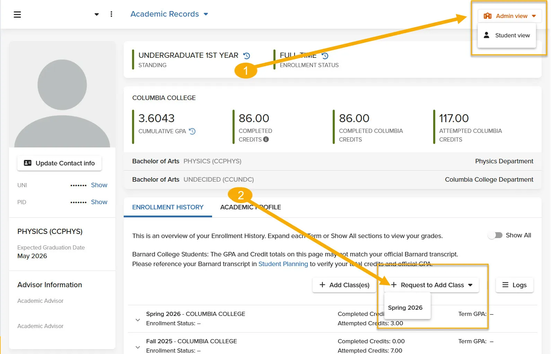Click the Physics (CCPHYS) Bachelor of Arts row
This screenshot has height=354, width=551.
pos(333,161)
